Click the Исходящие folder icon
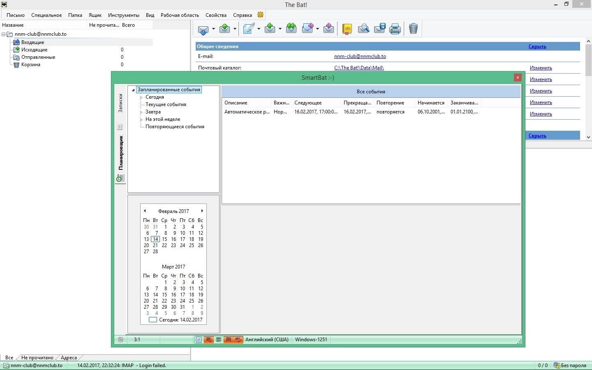 point(16,49)
